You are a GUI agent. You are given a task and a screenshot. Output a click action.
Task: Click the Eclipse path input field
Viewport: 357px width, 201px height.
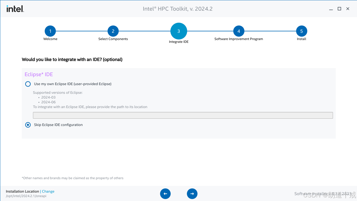(183, 115)
